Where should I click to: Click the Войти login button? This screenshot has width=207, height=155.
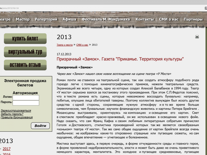pyautogui.click(x=40, y=126)
